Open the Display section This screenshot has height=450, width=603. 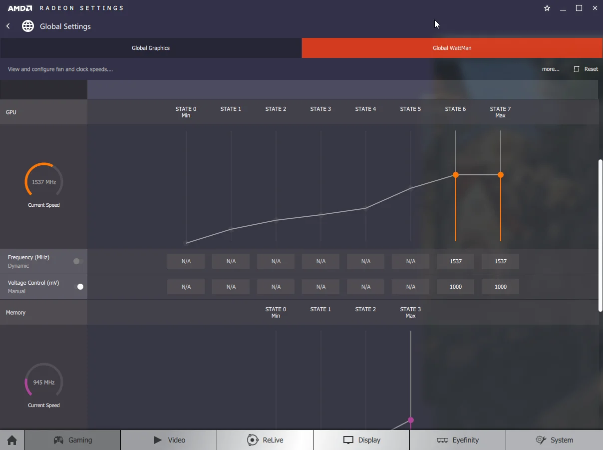click(x=361, y=440)
